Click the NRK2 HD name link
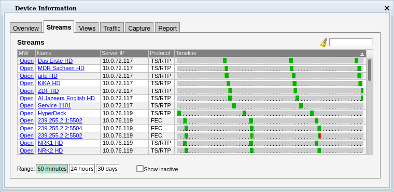The width and height of the screenshot is (394, 192). point(50,150)
